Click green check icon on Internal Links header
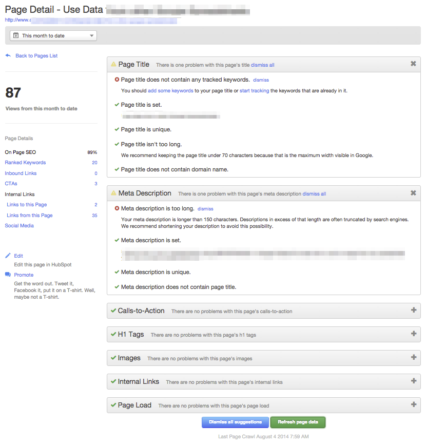426x446 pixels. (113, 381)
